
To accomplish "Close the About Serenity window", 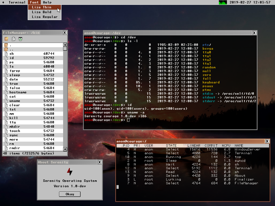I will pos(100,162).
